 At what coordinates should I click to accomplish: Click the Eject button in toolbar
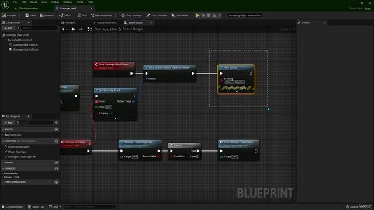[x=214, y=16]
